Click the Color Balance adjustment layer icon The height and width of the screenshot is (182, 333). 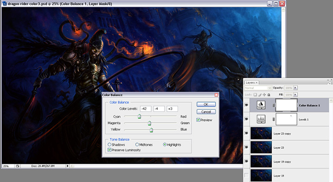pos(261,105)
